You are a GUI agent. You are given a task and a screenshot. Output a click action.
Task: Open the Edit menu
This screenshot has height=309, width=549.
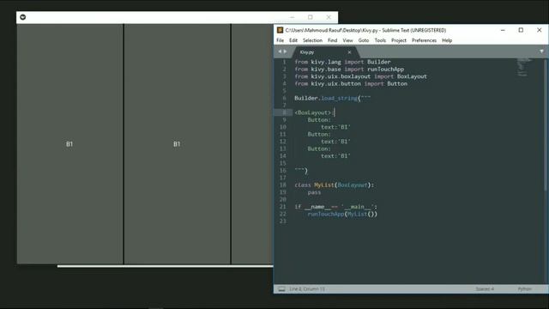coord(293,40)
